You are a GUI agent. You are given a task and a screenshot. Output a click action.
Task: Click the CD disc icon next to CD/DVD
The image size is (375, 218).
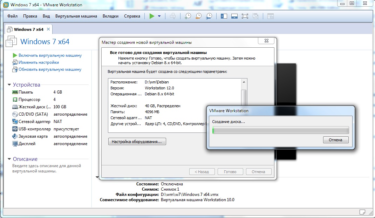point(15,114)
